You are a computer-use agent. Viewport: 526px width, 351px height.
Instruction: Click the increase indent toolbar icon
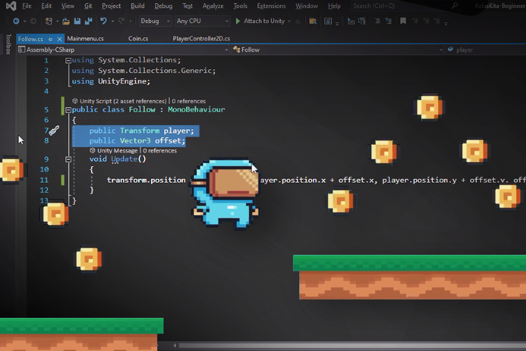click(362, 21)
